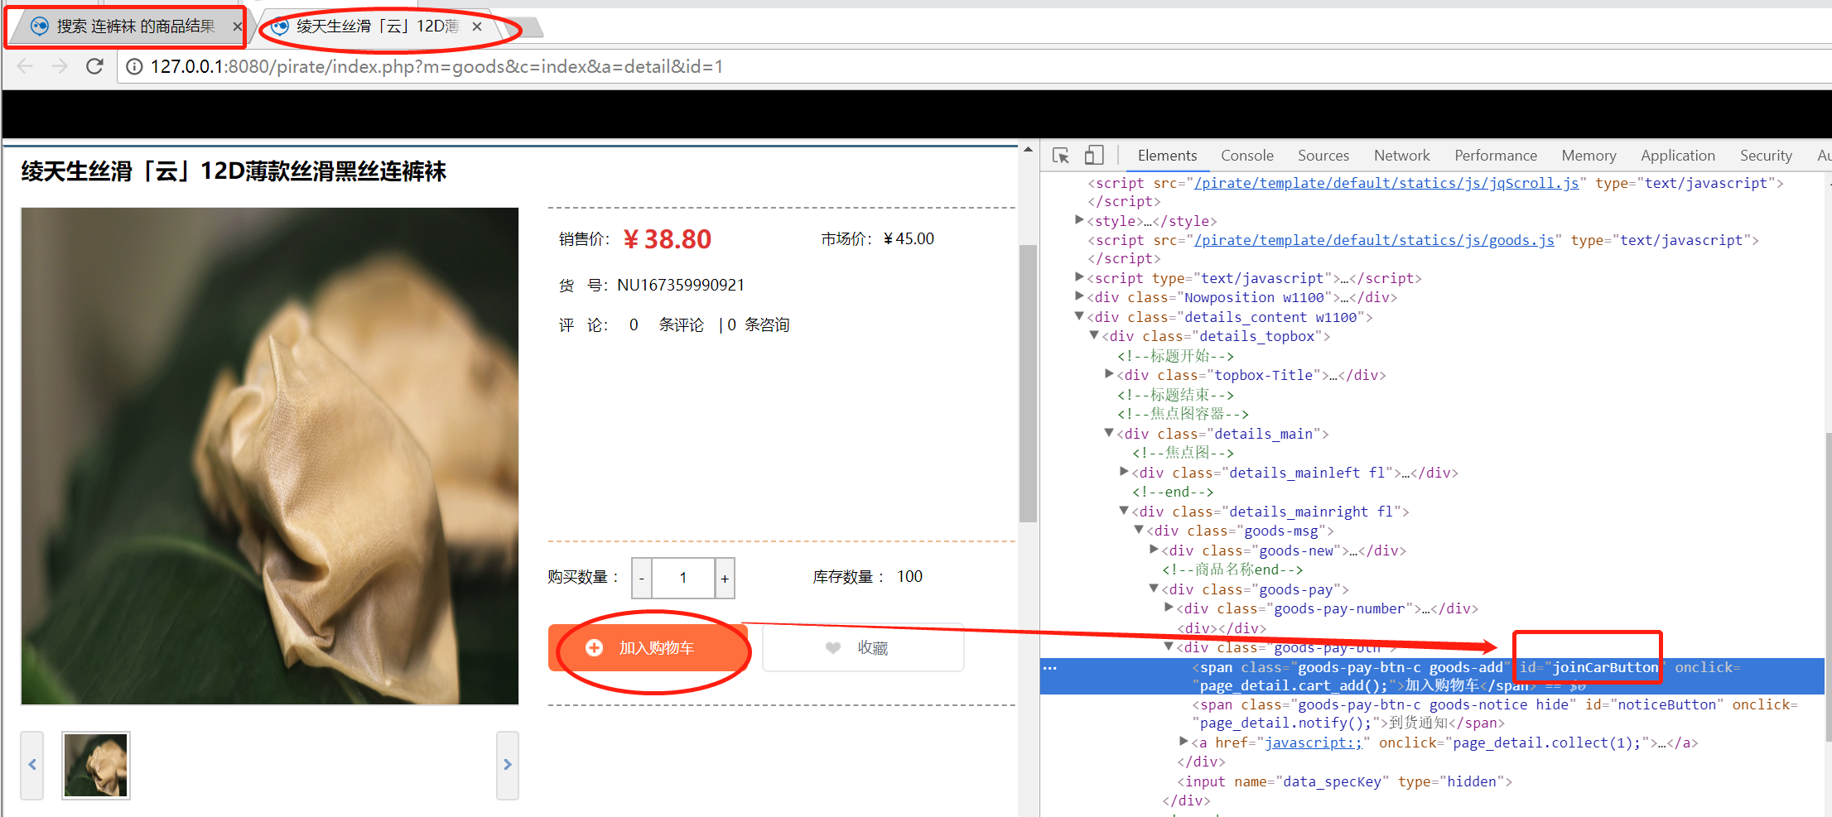Screen dimensions: 1832x817
Task: Collapse the goods-pay div node
Action: pyautogui.click(x=1154, y=589)
